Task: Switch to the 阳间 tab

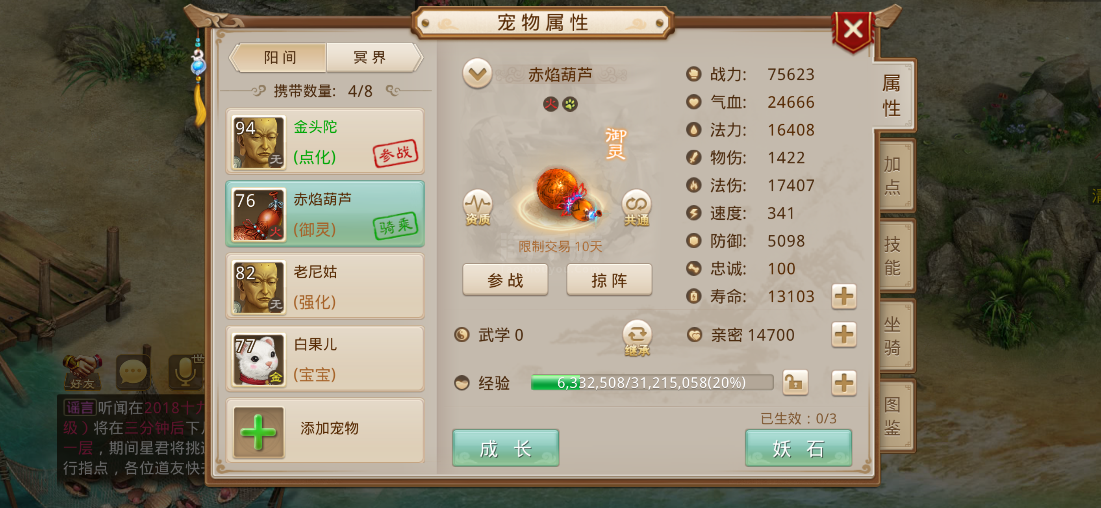Action: 280,57
